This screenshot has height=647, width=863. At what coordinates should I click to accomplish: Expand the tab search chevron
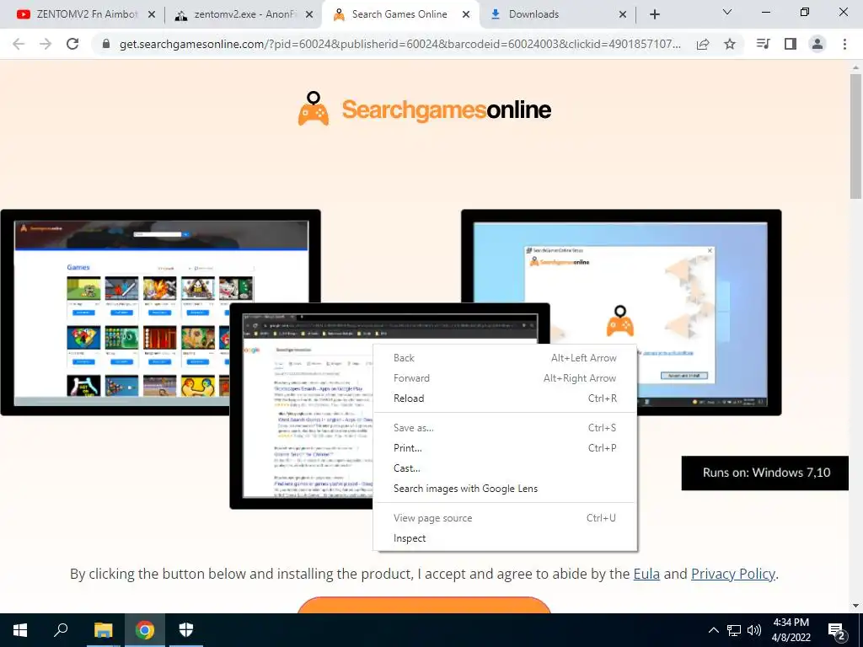point(727,12)
